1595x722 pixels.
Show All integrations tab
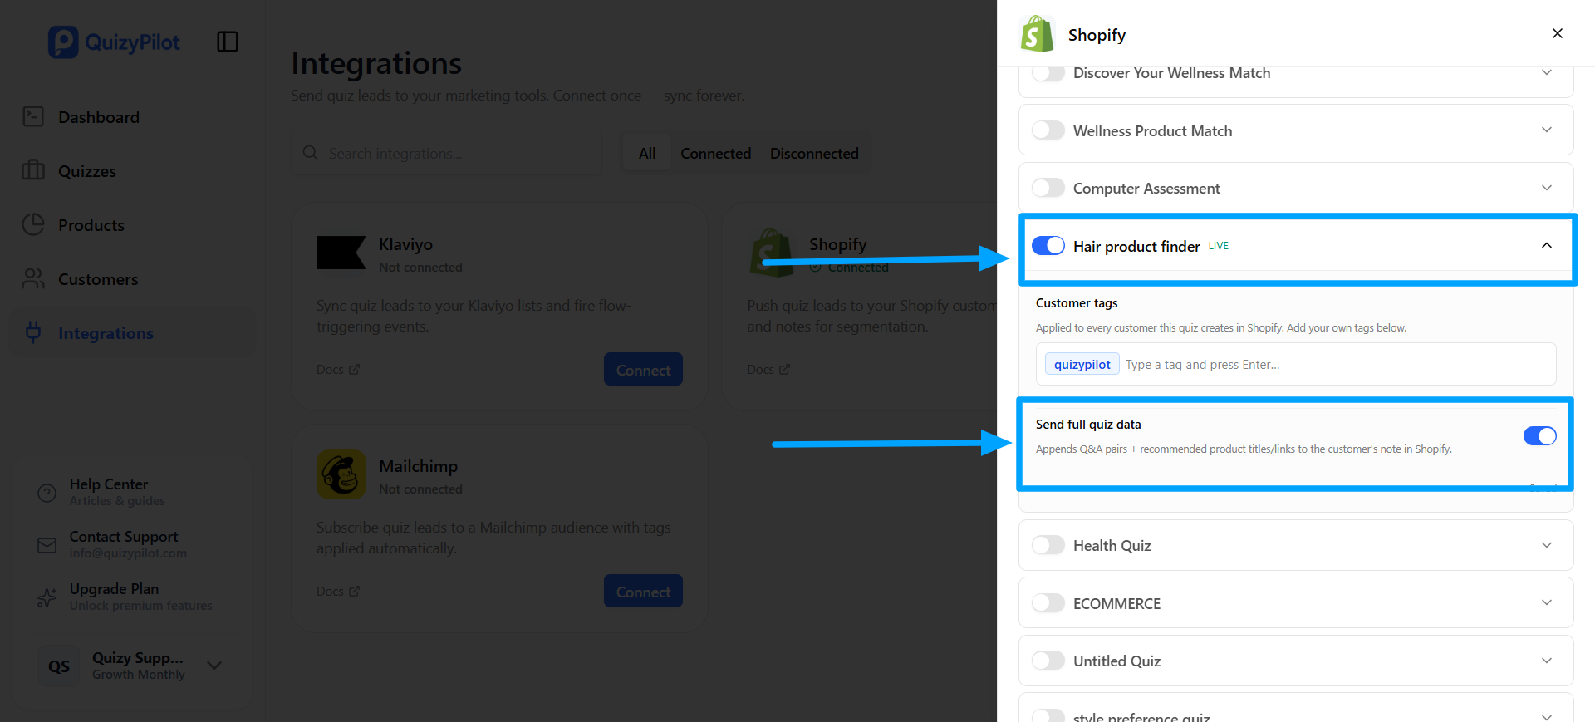coord(647,153)
